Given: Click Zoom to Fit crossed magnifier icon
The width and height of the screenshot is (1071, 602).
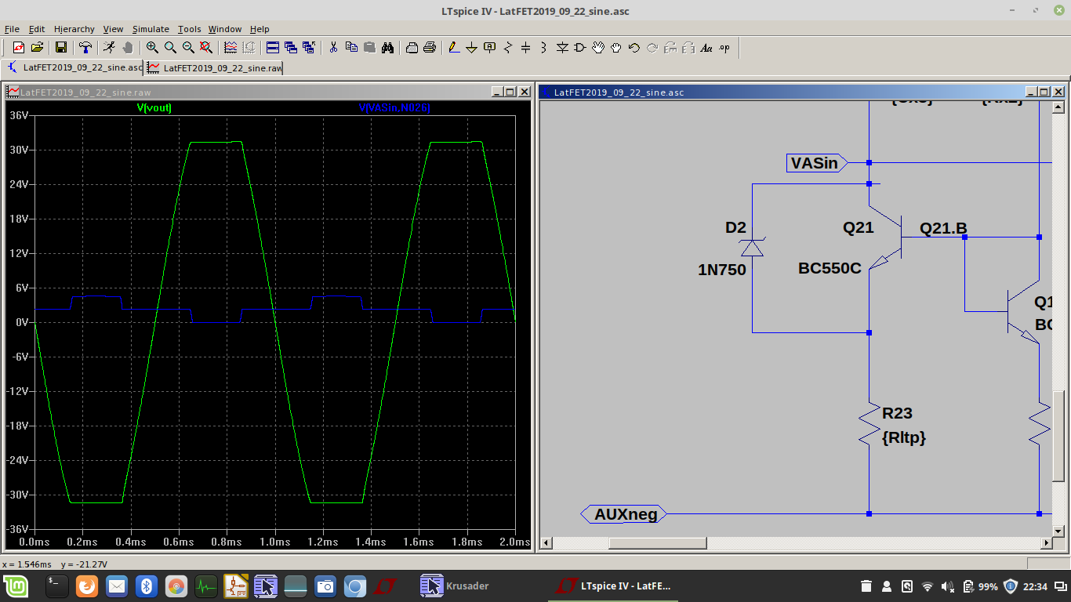Looking at the screenshot, I should [x=206, y=48].
